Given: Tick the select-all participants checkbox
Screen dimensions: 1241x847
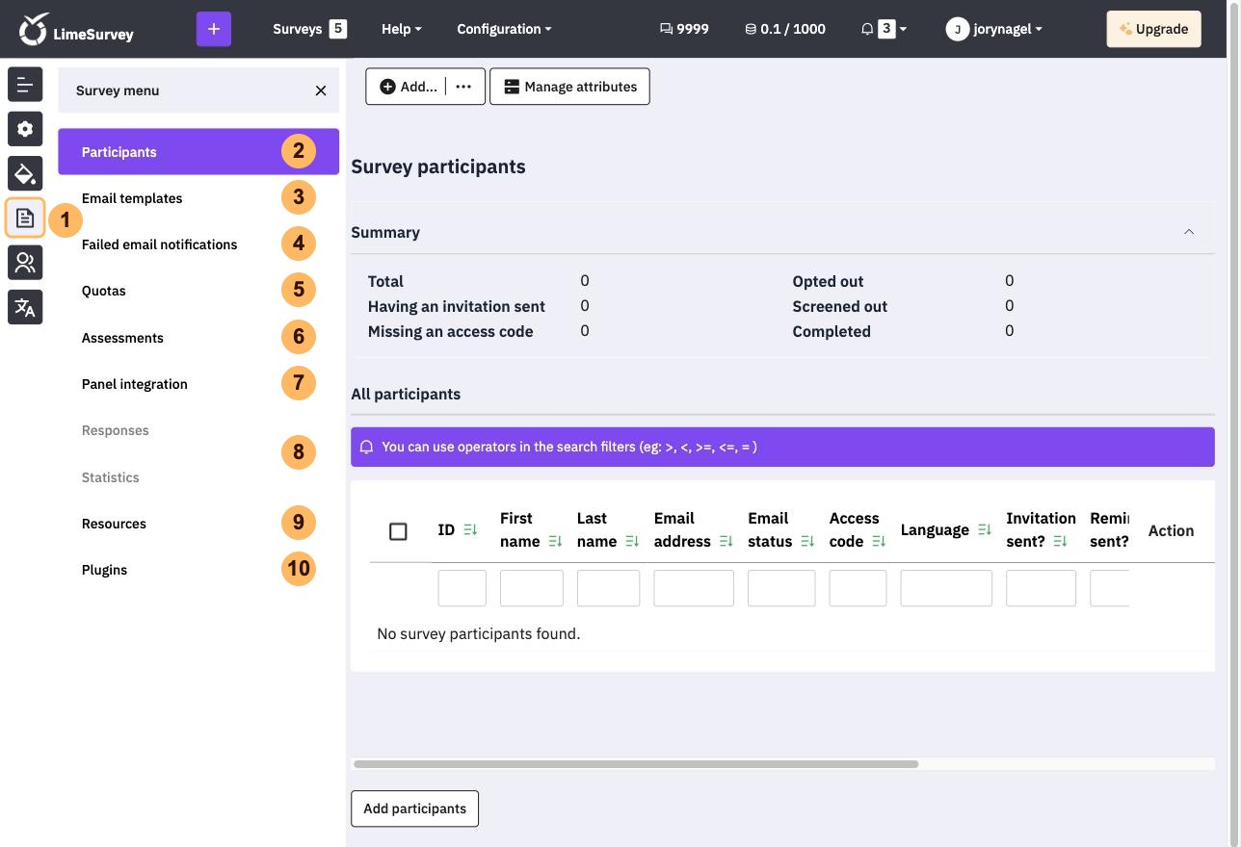Looking at the screenshot, I should click(x=398, y=531).
